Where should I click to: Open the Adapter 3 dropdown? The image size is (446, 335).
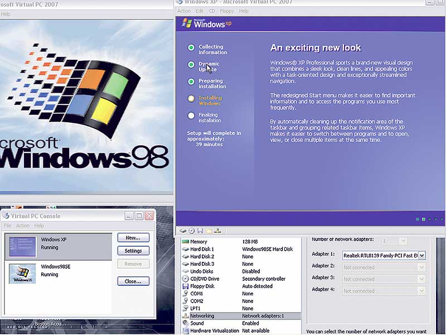[x=422, y=279]
